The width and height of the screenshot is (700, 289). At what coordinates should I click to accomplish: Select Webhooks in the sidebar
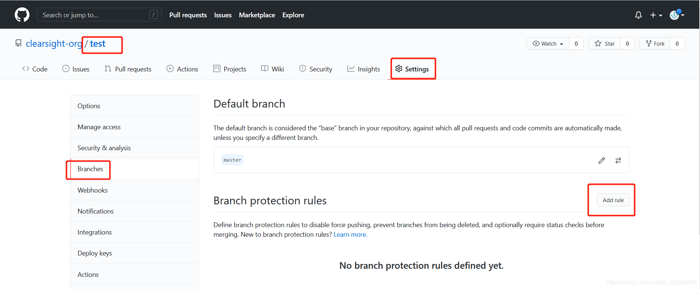tap(134, 190)
